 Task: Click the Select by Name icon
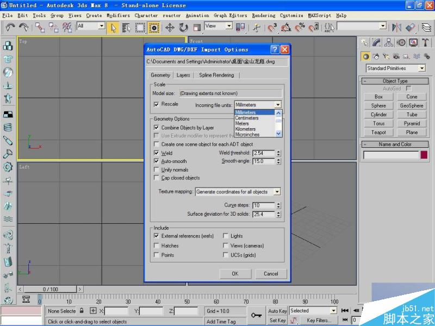coord(126,27)
